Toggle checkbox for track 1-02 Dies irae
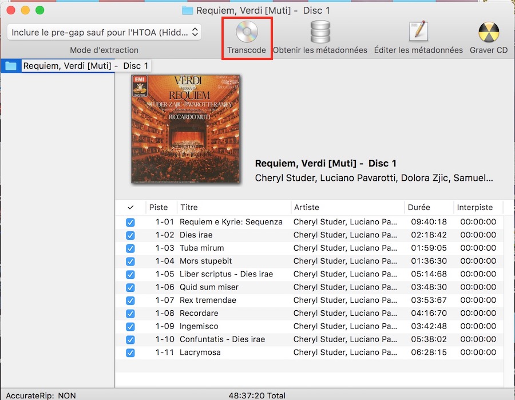Screen dimensions: 515x400 [130, 235]
